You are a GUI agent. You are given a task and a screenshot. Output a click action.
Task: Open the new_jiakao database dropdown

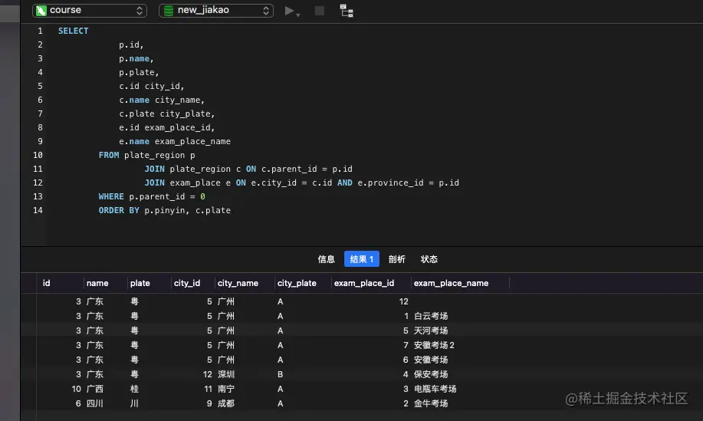pyautogui.click(x=216, y=11)
